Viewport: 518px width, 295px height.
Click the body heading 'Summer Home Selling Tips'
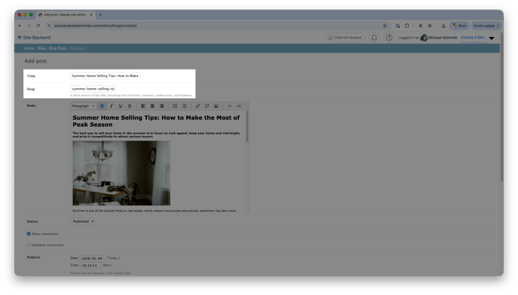[x=156, y=120]
